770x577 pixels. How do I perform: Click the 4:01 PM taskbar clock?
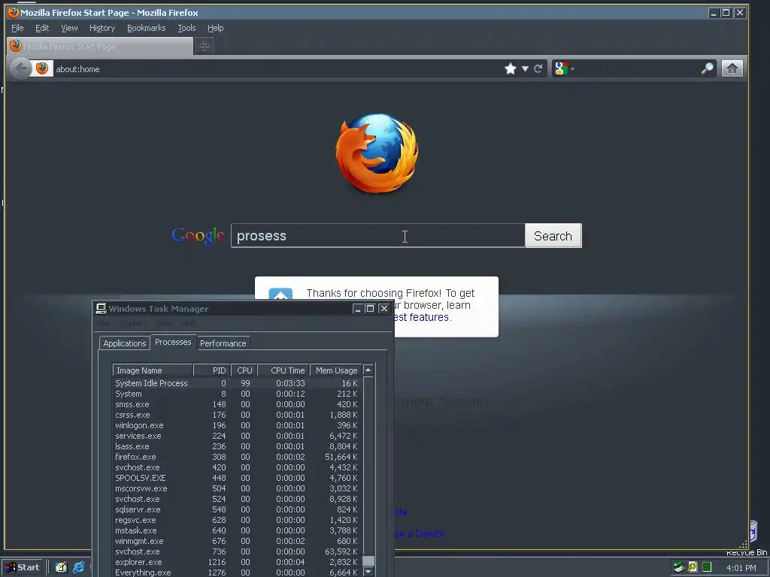pos(741,568)
